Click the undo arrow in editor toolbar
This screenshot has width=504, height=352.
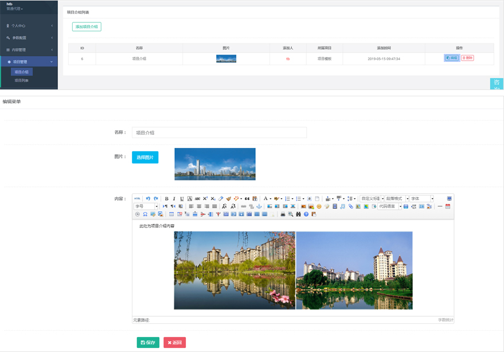(x=148, y=198)
